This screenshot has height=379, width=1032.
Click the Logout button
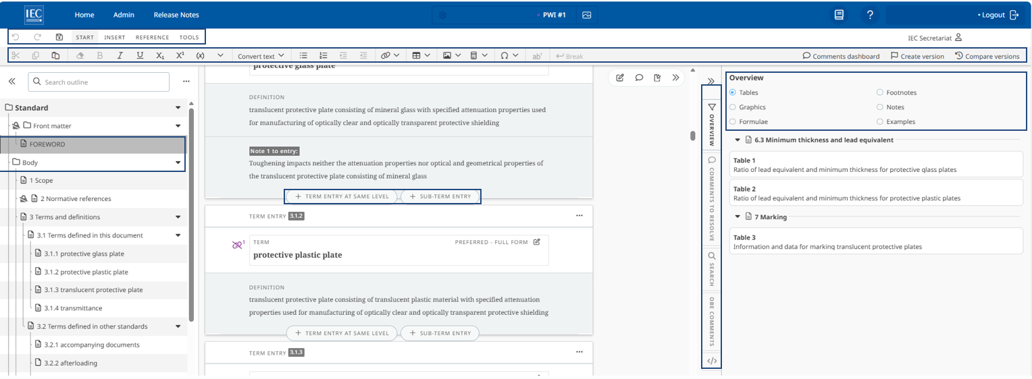click(998, 15)
